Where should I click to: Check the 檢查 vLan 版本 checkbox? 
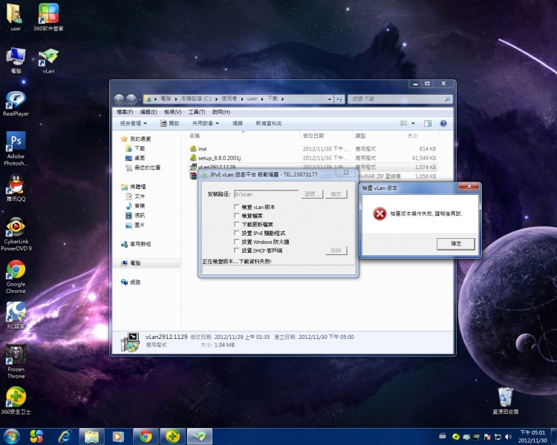click(237, 207)
